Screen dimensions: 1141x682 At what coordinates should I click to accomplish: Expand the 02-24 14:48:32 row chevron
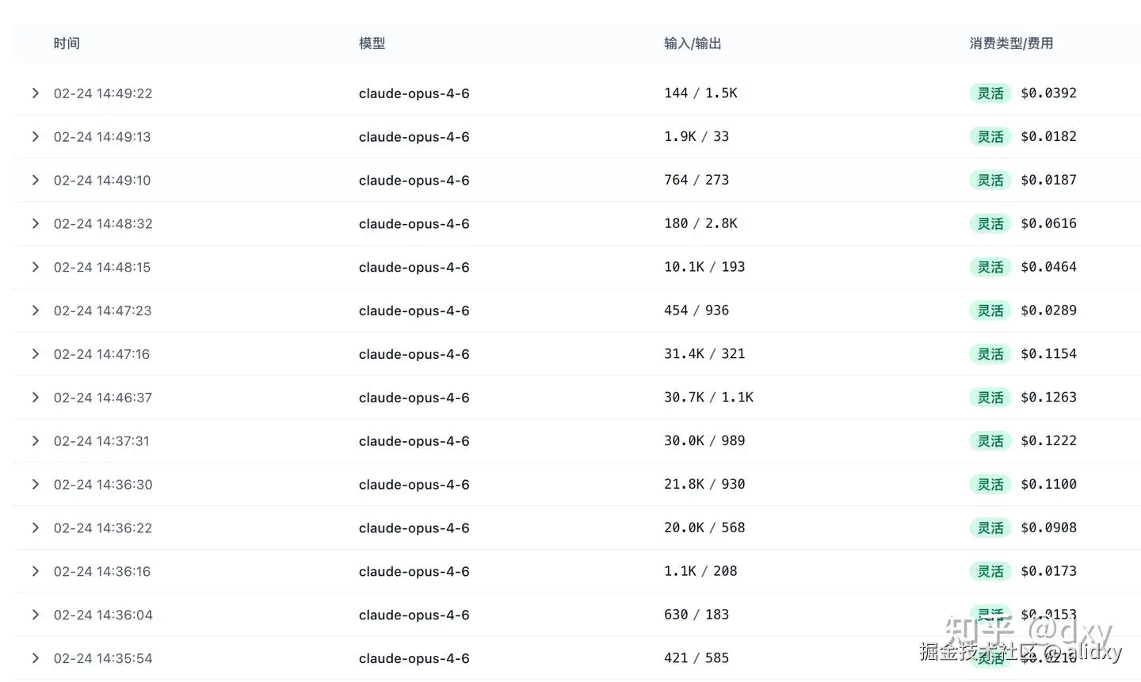coord(35,224)
